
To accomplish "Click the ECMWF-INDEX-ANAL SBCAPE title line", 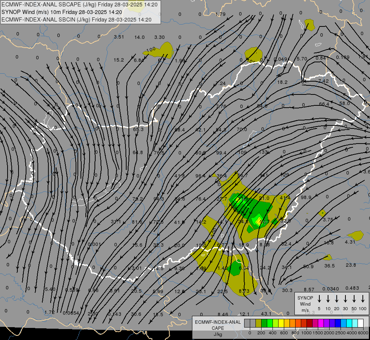I will pyautogui.click(x=79, y=5).
